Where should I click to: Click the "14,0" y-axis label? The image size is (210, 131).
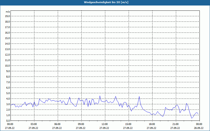8,43
